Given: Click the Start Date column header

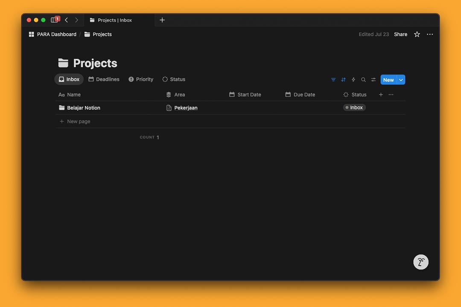Looking at the screenshot, I should pyautogui.click(x=245, y=95).
